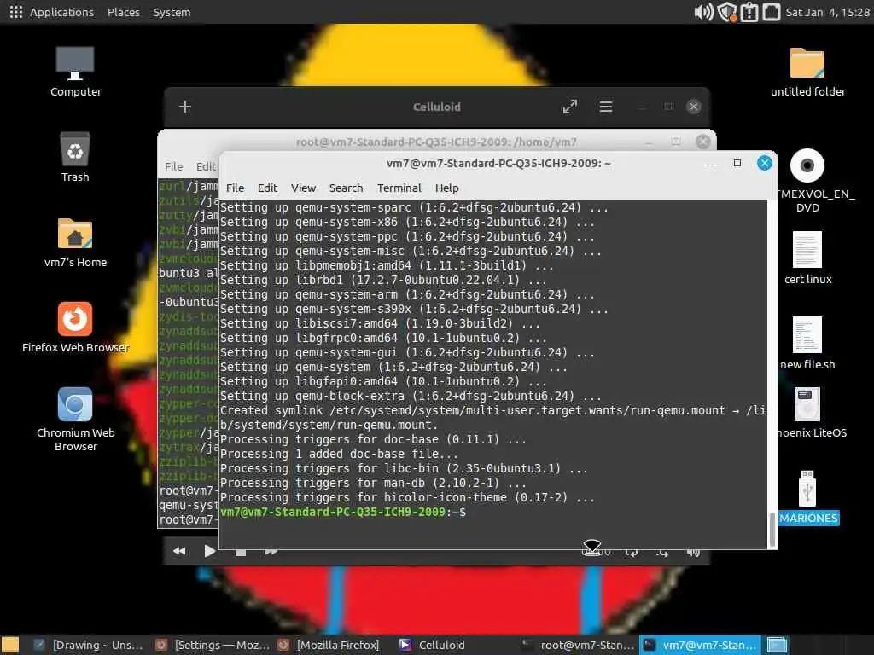Open the cert linux document icon

tap(807, 258)
